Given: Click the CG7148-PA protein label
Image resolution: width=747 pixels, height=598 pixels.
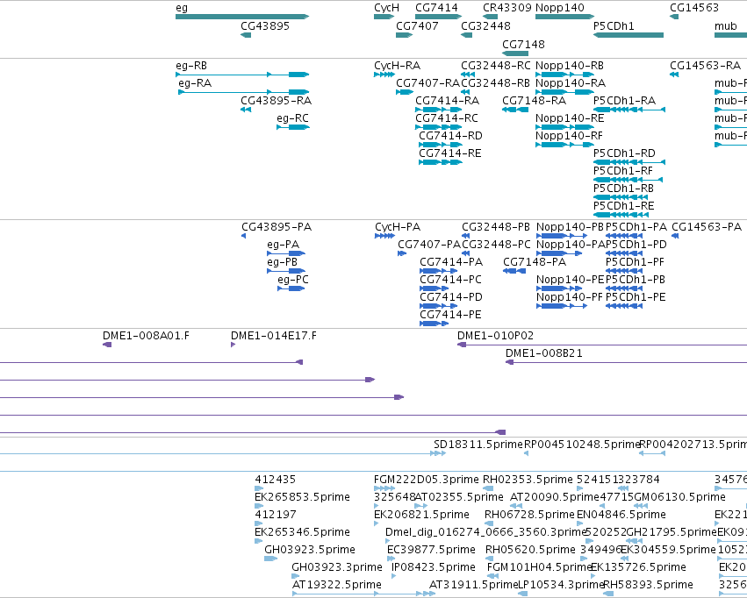Looking at the screenshot, I should point(535,262).
